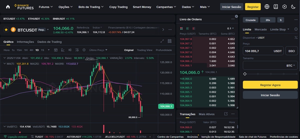Click Registar Agora button
Viewport: 300px width, 139px height.
click(270, 85)
